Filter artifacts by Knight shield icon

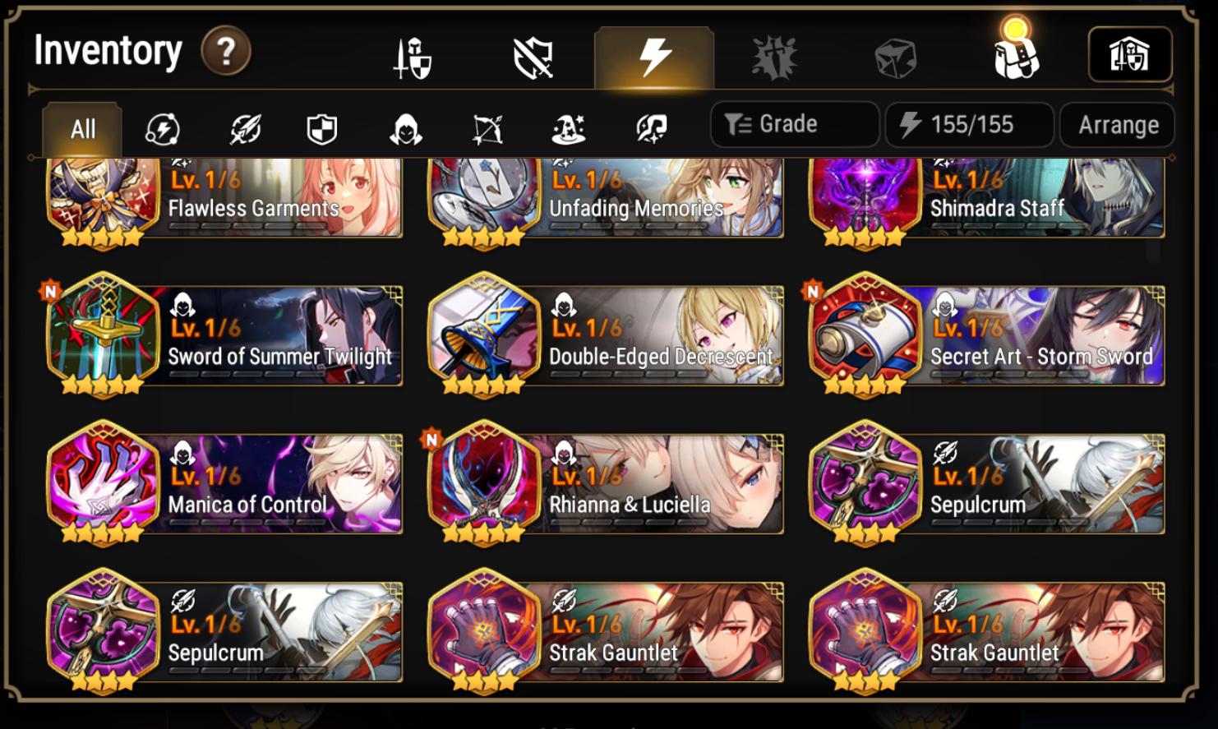click(x=322, y=129)
